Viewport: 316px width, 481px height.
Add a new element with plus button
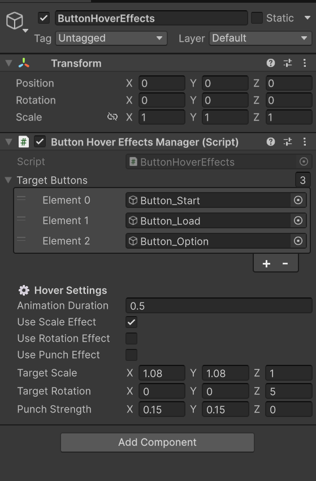point(266,264)
